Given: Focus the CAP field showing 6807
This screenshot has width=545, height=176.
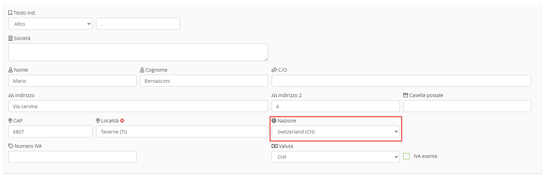Looking at the screenshot, I should pos(50,132).
